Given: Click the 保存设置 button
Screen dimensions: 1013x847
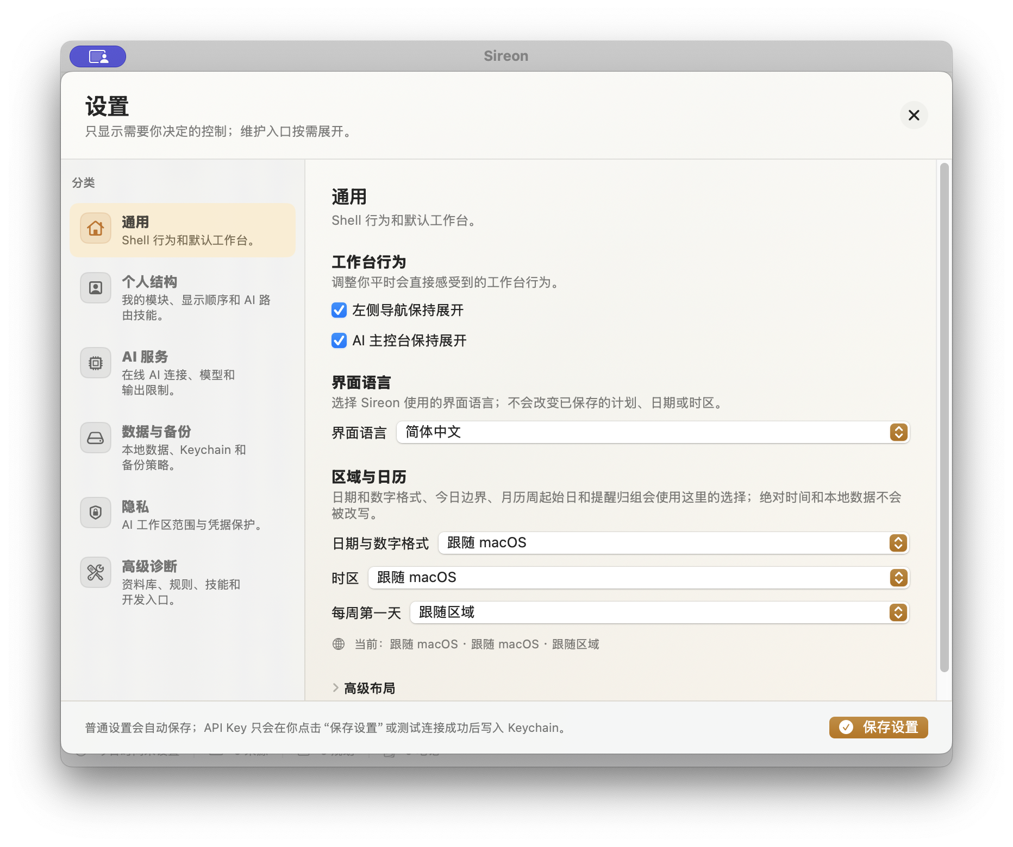Looking at the screenshot, I should click(x=878, y=727).
